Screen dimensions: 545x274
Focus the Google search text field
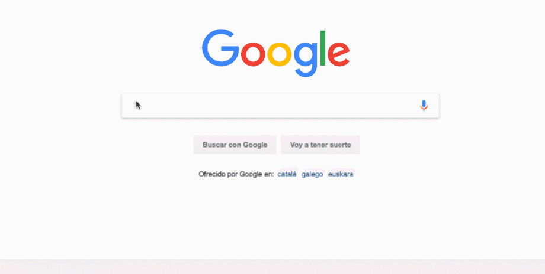[x=280, y=105]
